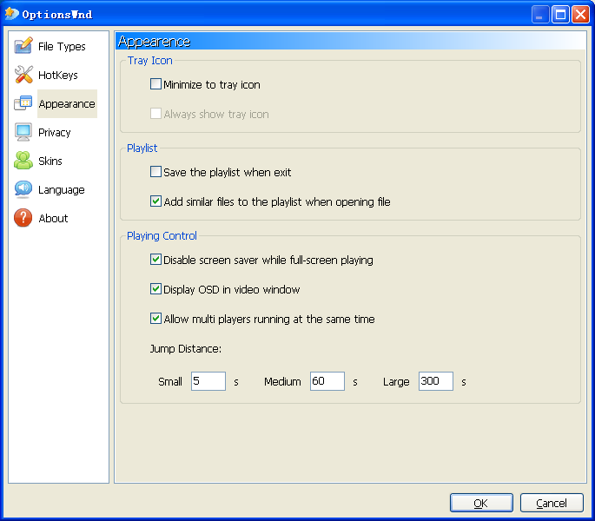
Task: Confirm settings with the OK button
Action: click(481, 503)
